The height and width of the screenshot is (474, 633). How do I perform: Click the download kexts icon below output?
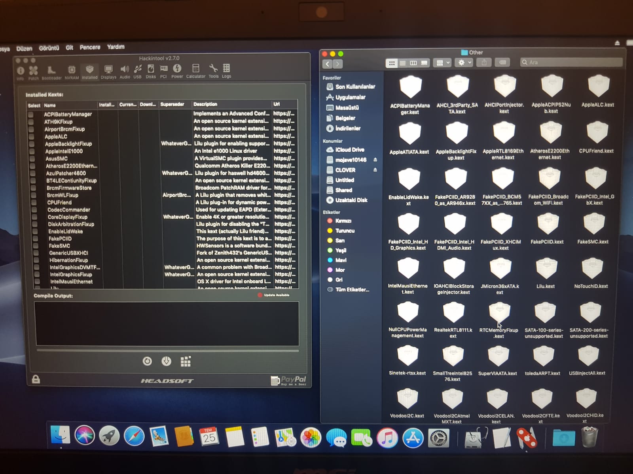(166, 361)
